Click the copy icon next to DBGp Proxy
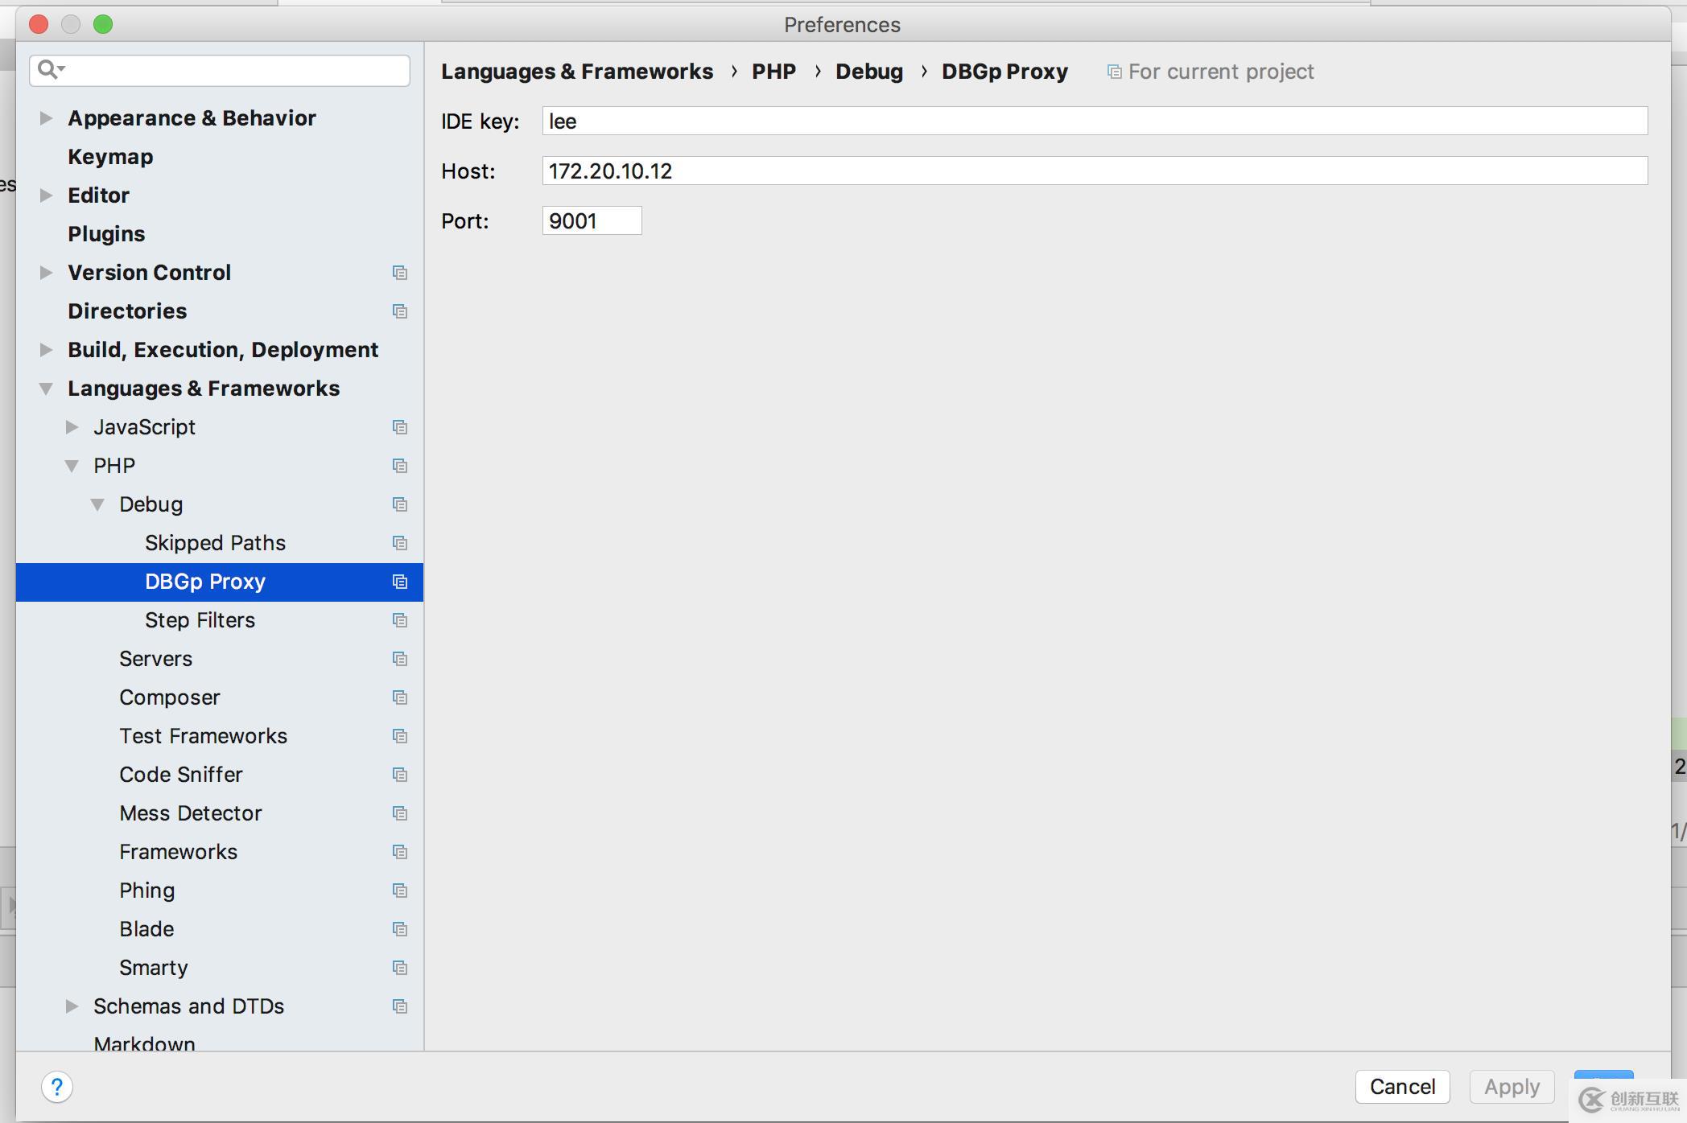The width and height of the screenshot is (1687, 1123). click(x=400, y=580)
